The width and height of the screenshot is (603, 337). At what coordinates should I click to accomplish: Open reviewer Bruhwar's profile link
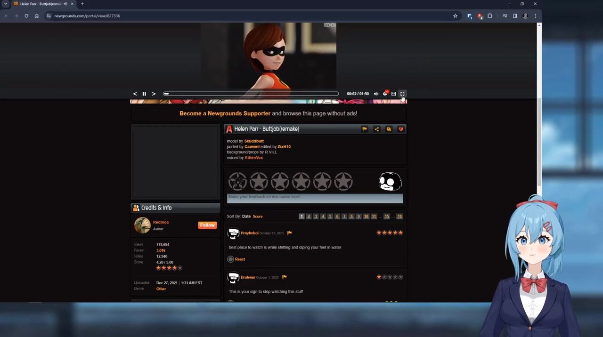tap(248, 277)
